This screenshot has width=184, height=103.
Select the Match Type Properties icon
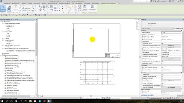point(20,11)
